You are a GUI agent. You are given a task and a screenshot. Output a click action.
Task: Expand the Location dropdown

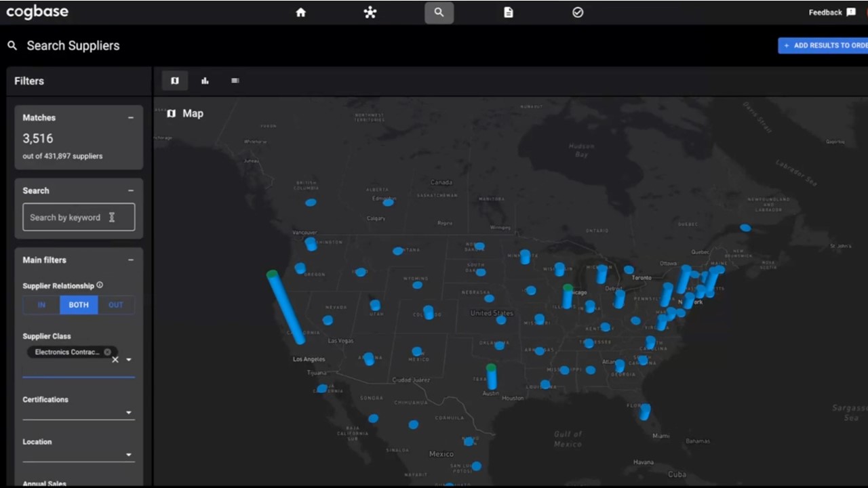(128, 455)
